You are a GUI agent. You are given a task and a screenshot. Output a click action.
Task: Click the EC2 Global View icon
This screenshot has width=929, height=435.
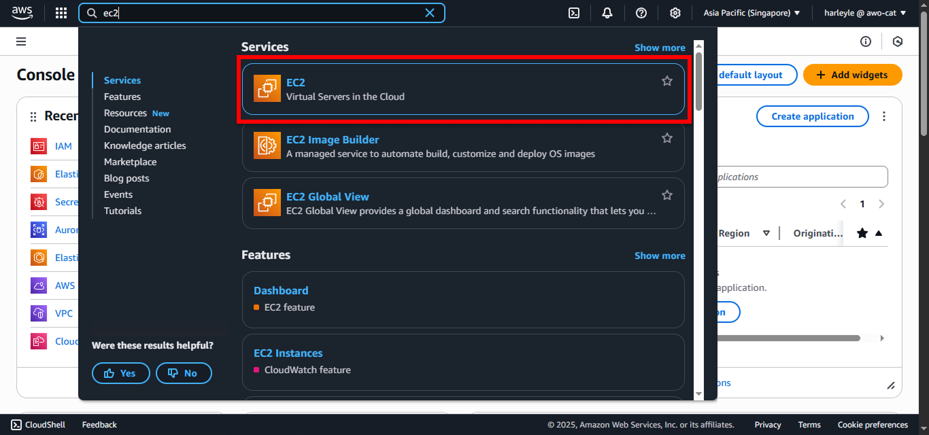click(267, 203)
